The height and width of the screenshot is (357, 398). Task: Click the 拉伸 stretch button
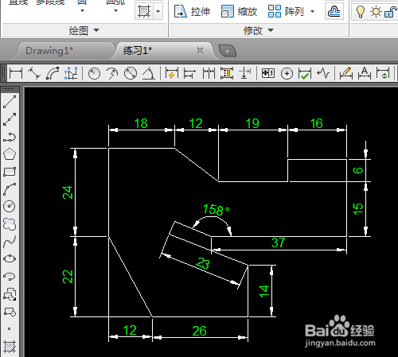coord(192,12)
